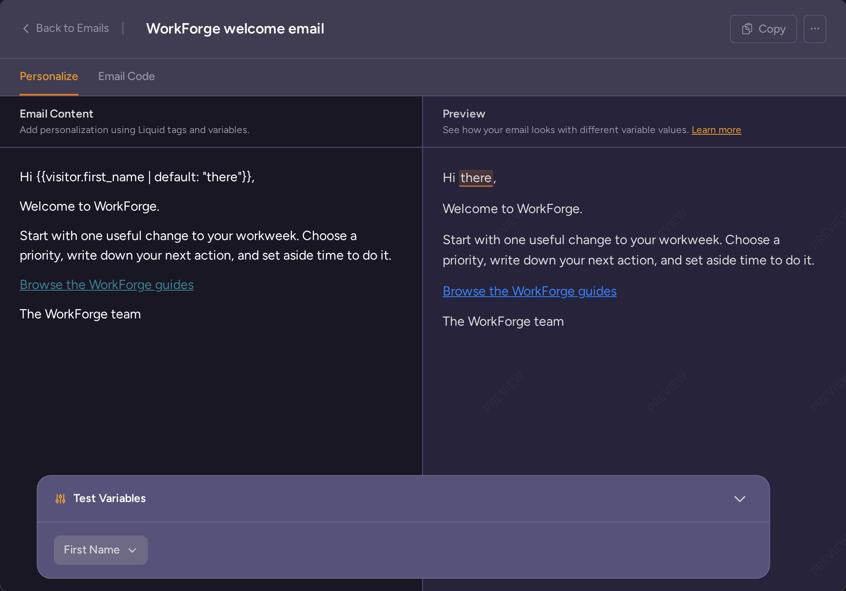
Task: Open the First Name variable dropdown
Action: click(101, 550)
